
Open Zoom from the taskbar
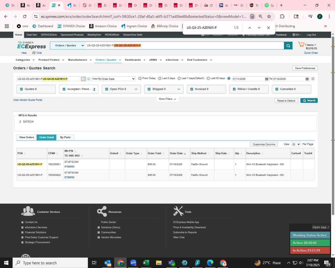pos(133,263)
